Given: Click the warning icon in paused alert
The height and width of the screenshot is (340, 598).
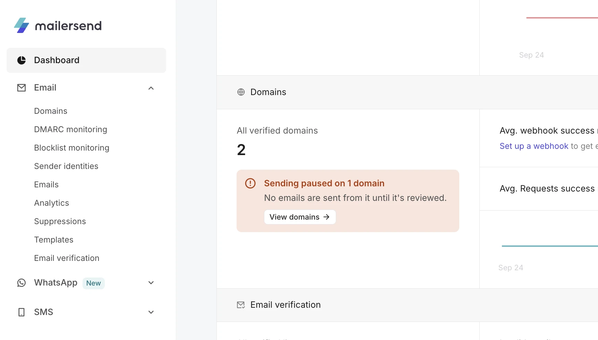Looking at the screenshot, I should [250, 183].
